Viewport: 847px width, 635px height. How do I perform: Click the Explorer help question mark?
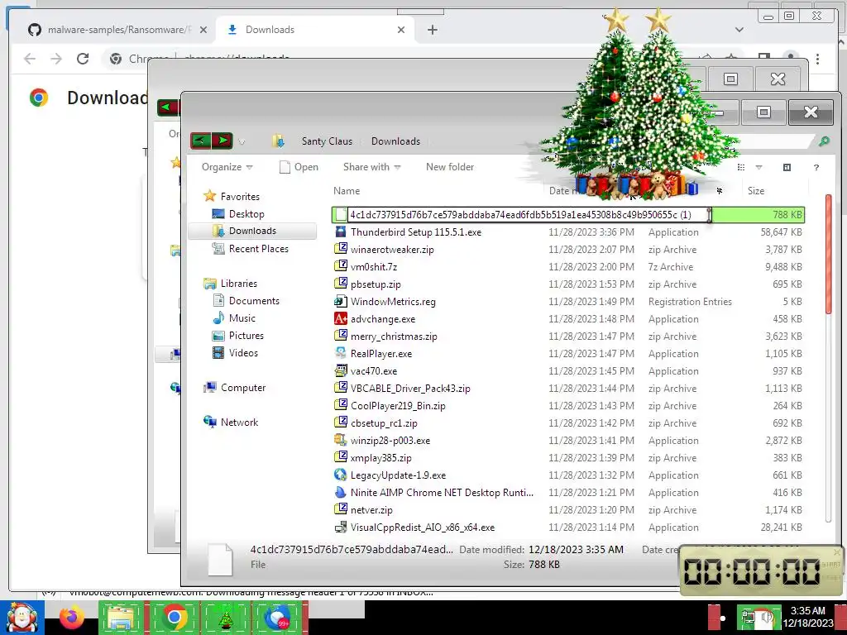(816, 167)
